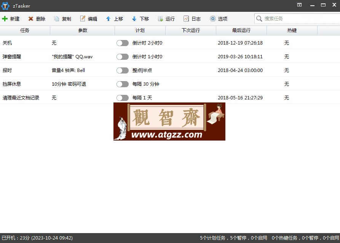Sort by the 计划 column header
The width and height of the screenshot is (340, 243).
click(x=140, y=30)
